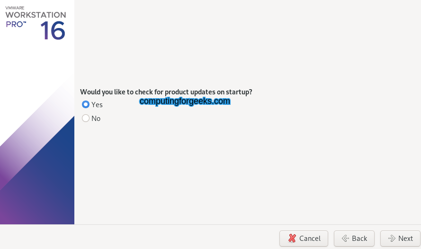The height and width of the screenshot is (249, 421).
Task: Click the product updates question text
Action: (x=166, y=92)
